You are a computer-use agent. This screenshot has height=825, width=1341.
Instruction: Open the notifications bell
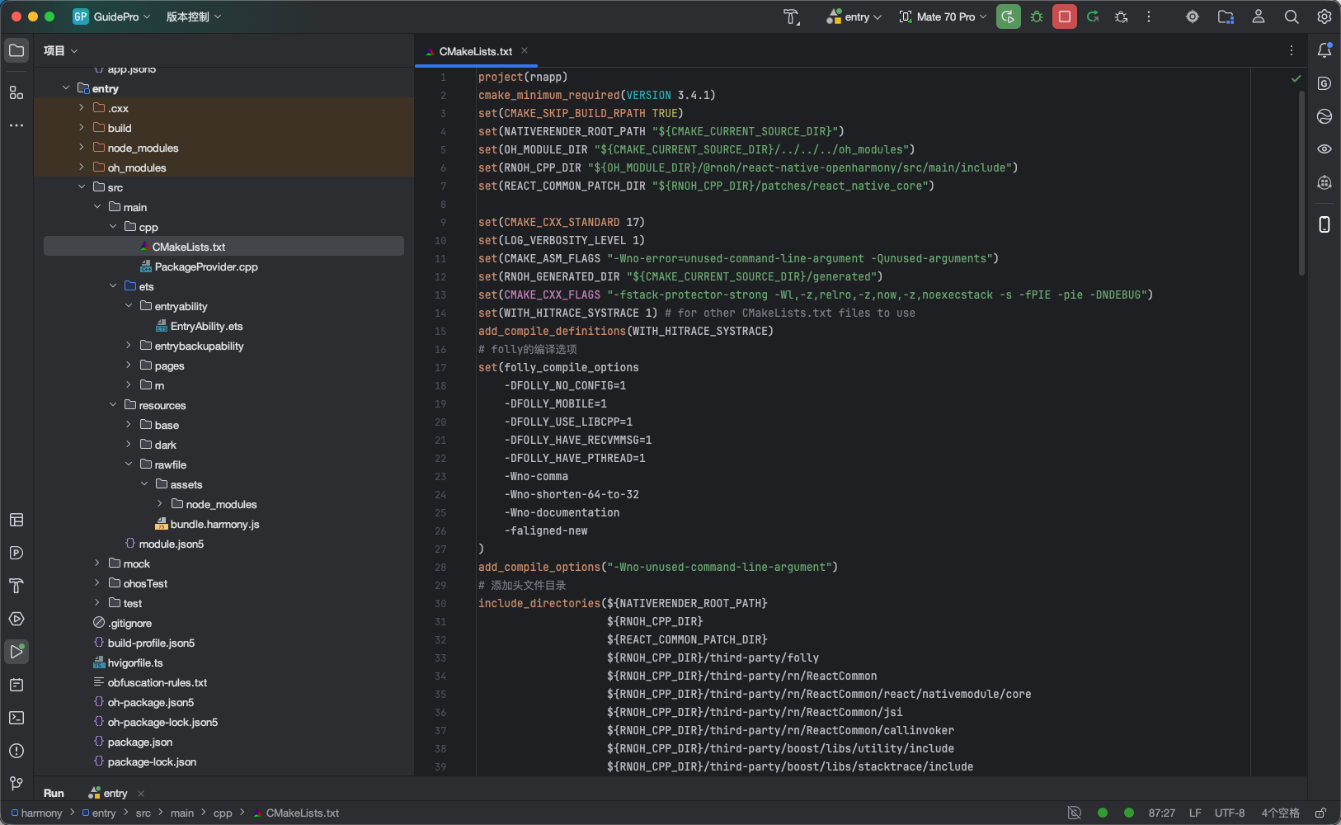coord(1325,50)
